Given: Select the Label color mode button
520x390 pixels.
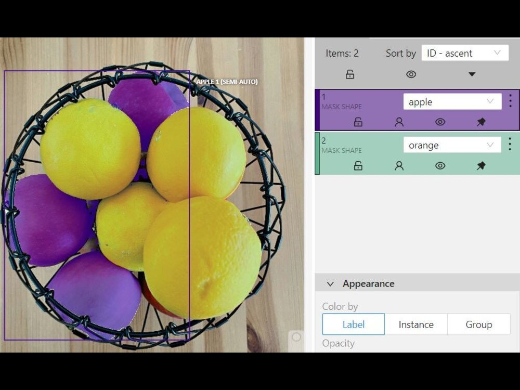Looking at the screenshot, I should coord(353,324).
